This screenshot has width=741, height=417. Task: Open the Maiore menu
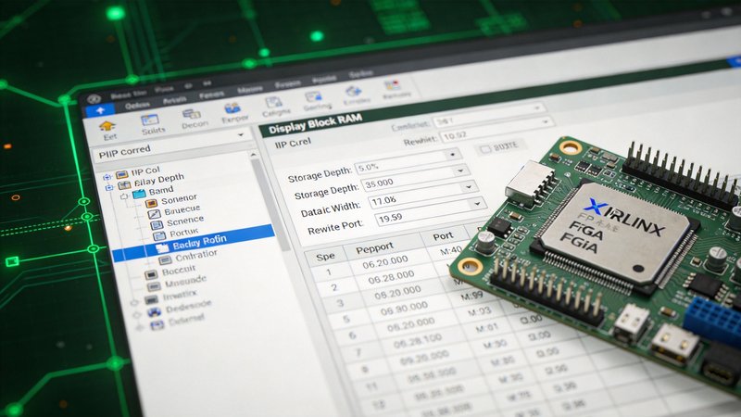[x=249, y=89]
